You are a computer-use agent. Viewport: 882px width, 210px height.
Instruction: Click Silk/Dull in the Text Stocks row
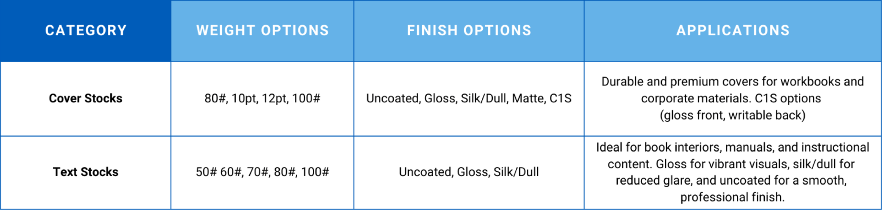point(516,172)
